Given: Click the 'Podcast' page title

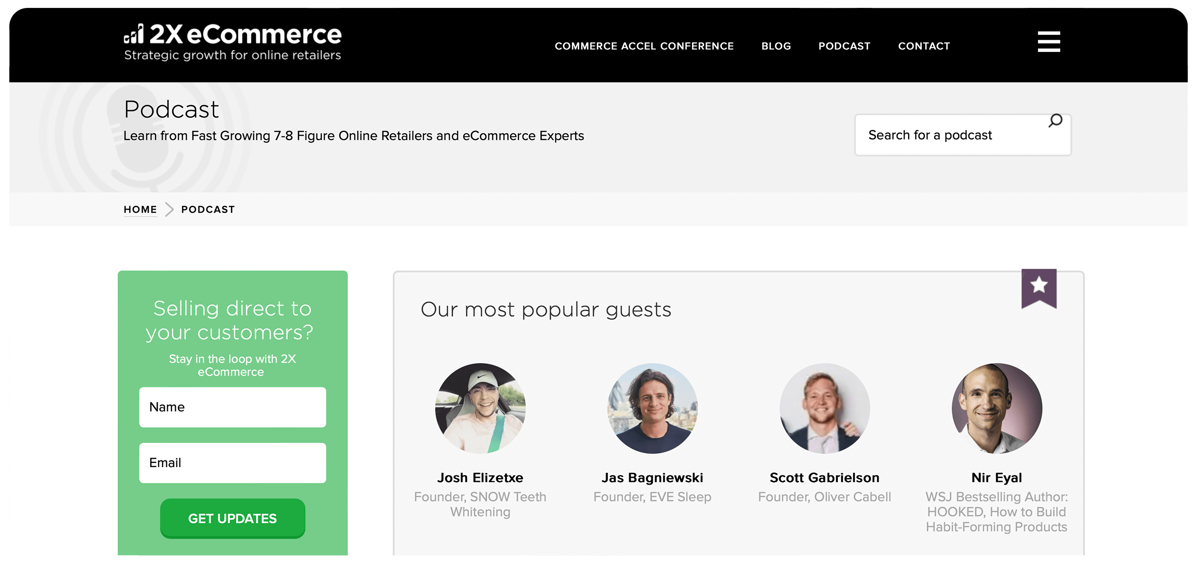Looking at the screenshot, I should click(x=171, y=110).
